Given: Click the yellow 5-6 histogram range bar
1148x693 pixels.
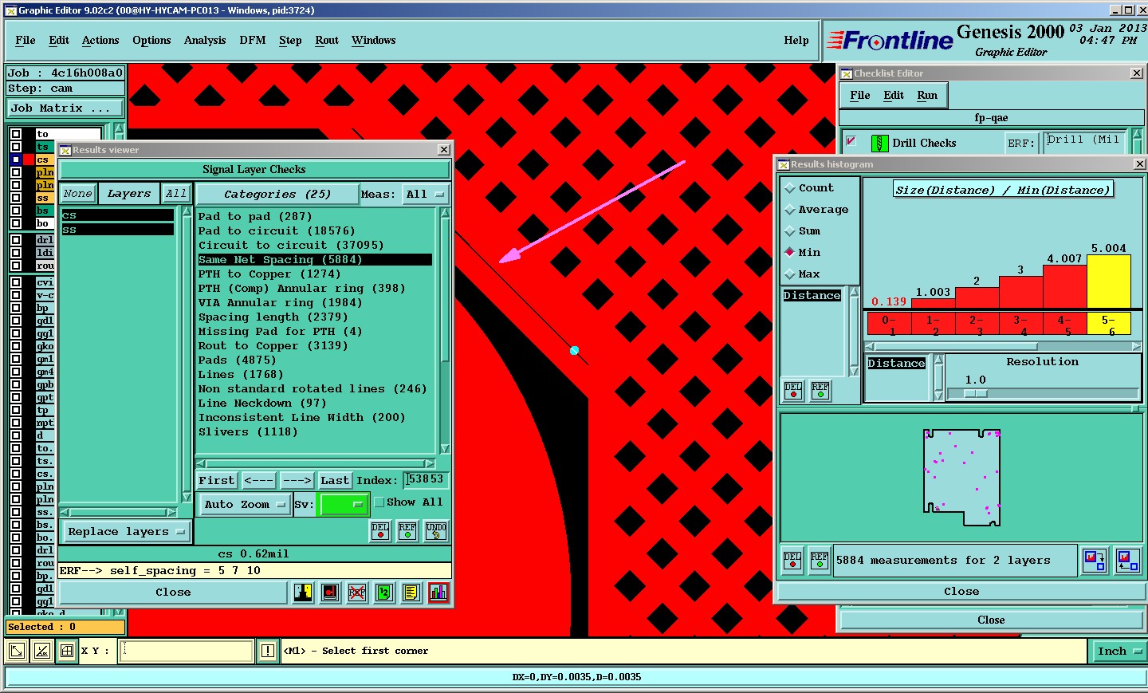Looking at the screenshot, I should (1109, 282).
